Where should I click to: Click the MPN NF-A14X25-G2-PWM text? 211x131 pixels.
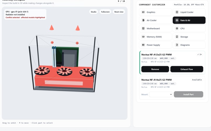point(160,87)
